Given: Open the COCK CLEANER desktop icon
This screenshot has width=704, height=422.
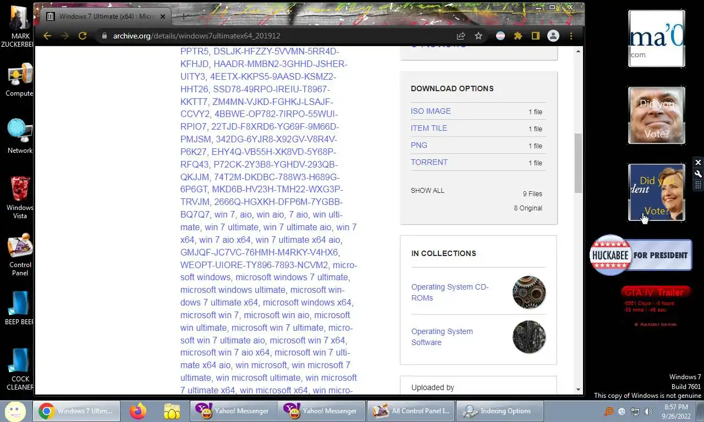Looking at the screenshot, I should 20,369.
